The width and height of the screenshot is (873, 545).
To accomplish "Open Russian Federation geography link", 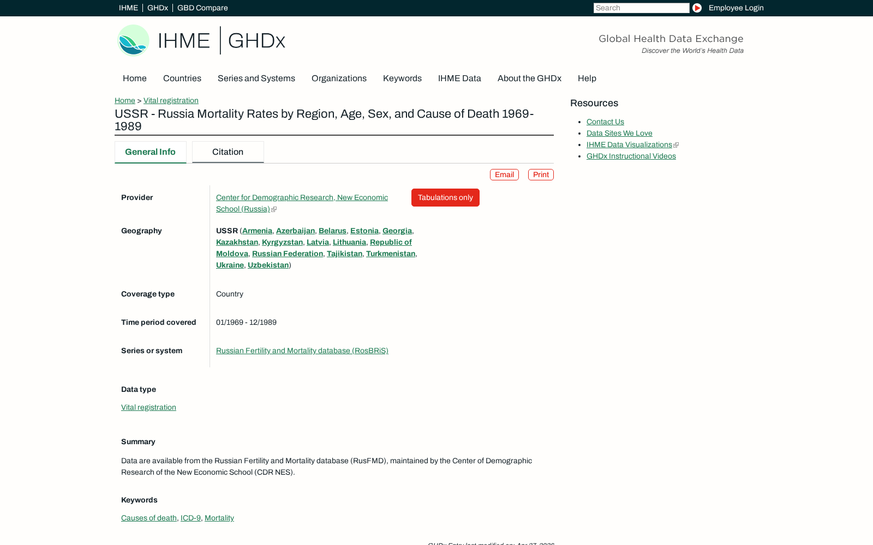I will point(288,253).
